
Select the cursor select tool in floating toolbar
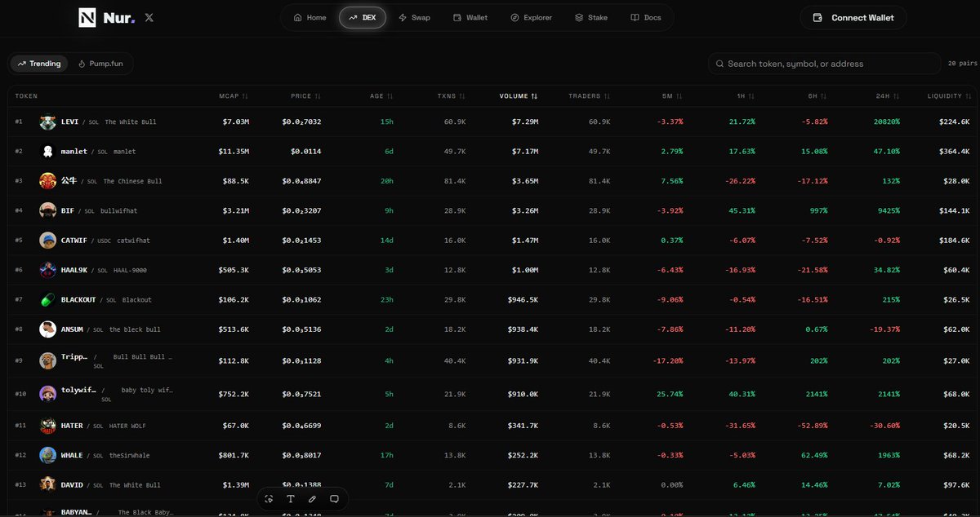pos(269,498)
